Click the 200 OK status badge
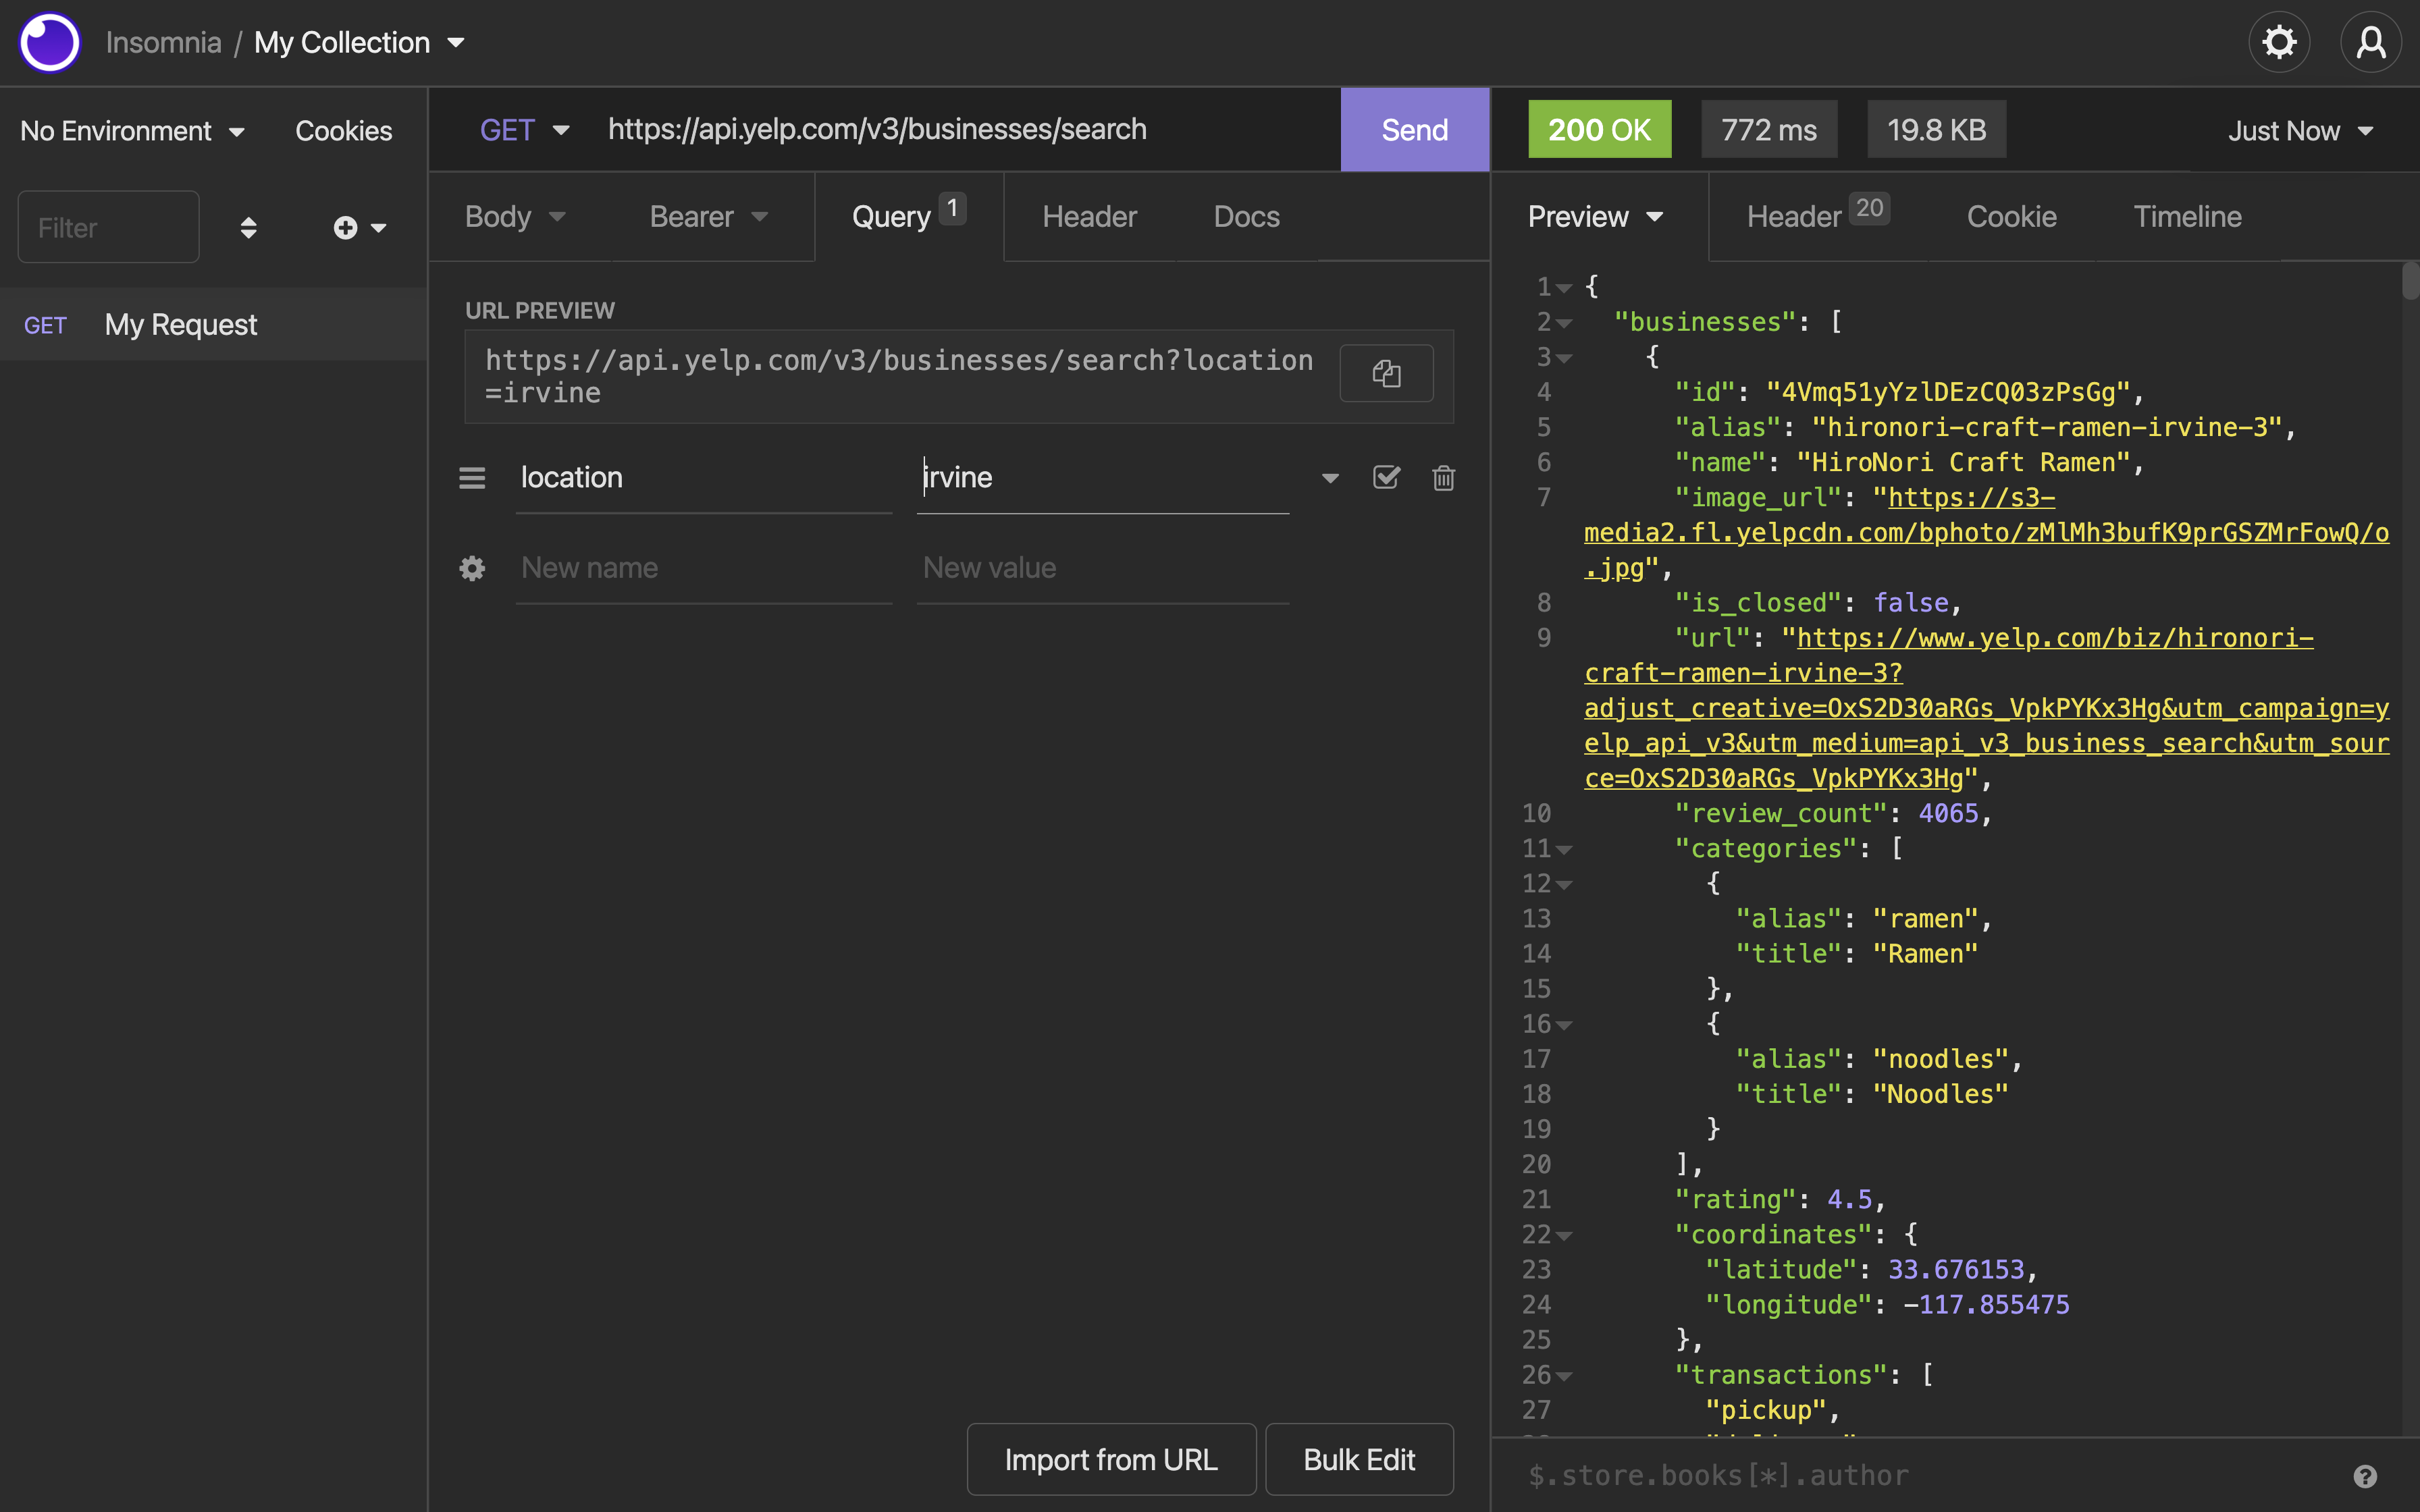The image size is (2420, 1512). [x=1599, y=129]
